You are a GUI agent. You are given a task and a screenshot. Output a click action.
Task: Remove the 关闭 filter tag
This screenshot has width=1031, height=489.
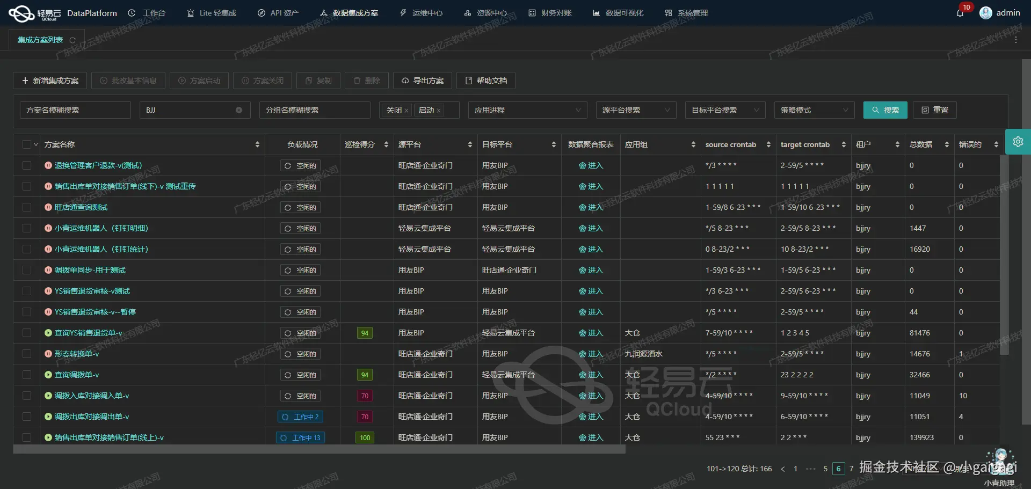point(406,111)
